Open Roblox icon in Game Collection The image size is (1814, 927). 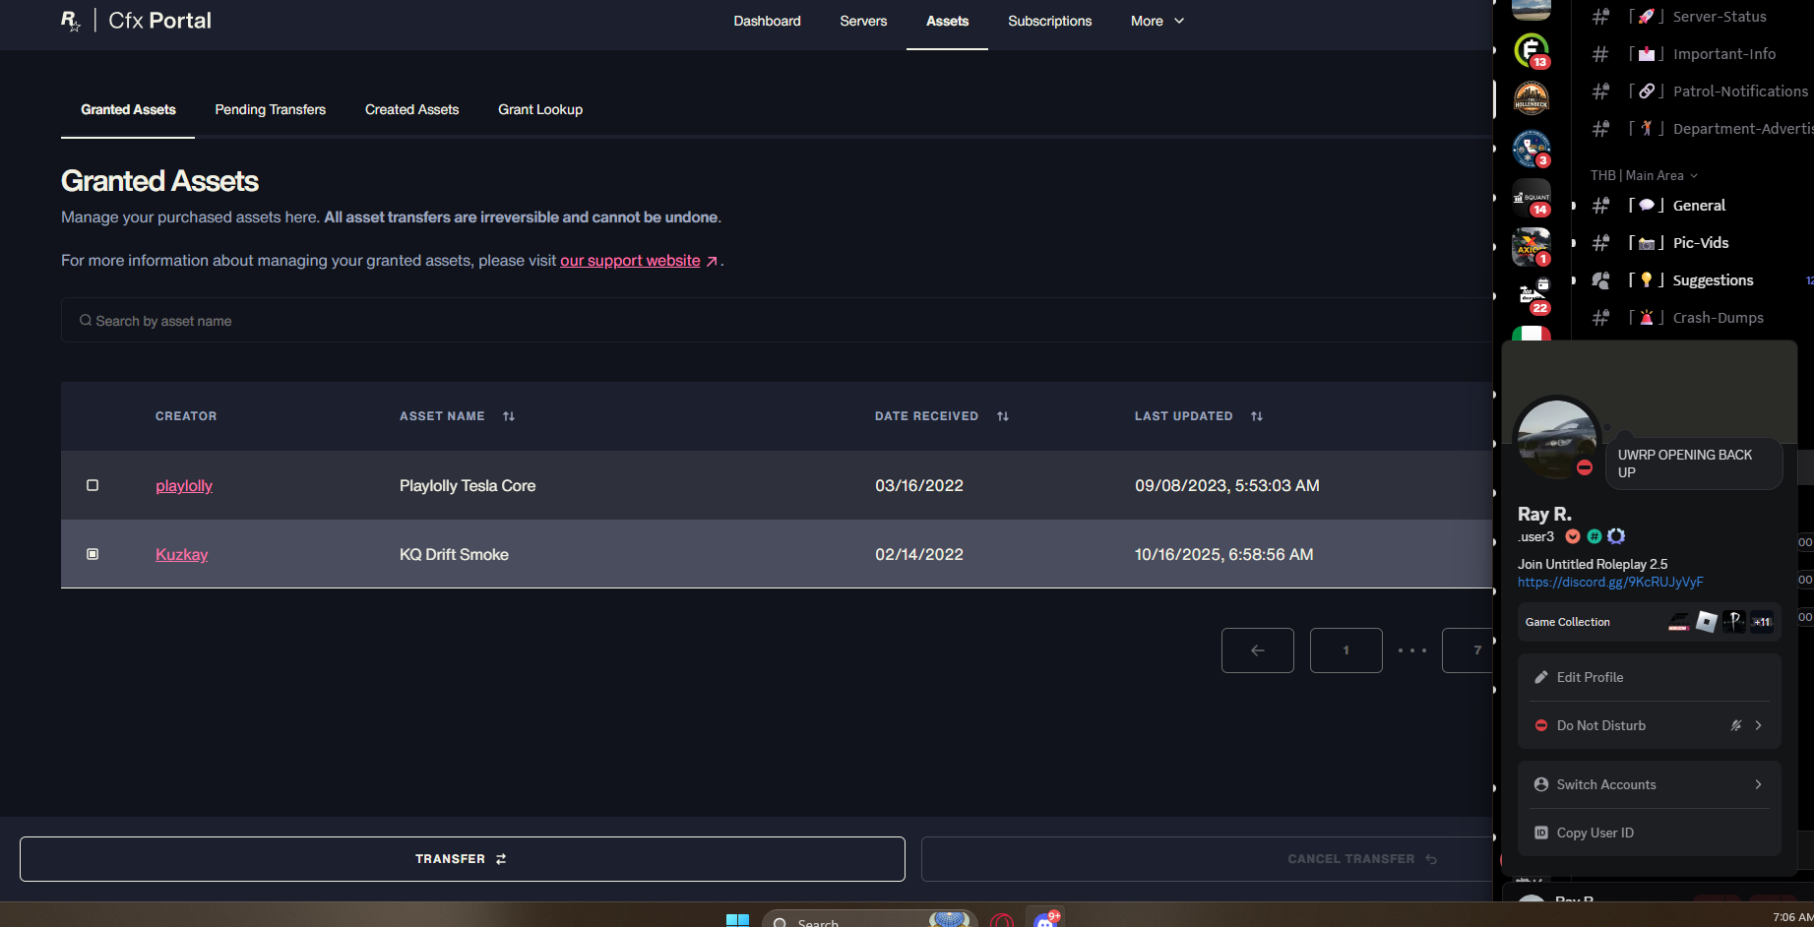pyautogui.click(x=1707, y=622)
